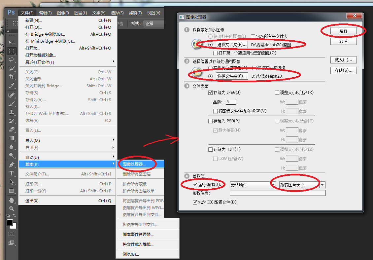Click 选择文件夹(C)... destination folder button
The image size is (373, 260).
click(x=232, y=76)
